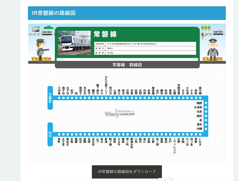Click the 新地 station label
Viewport: 240px width, 181px height.
106,140
